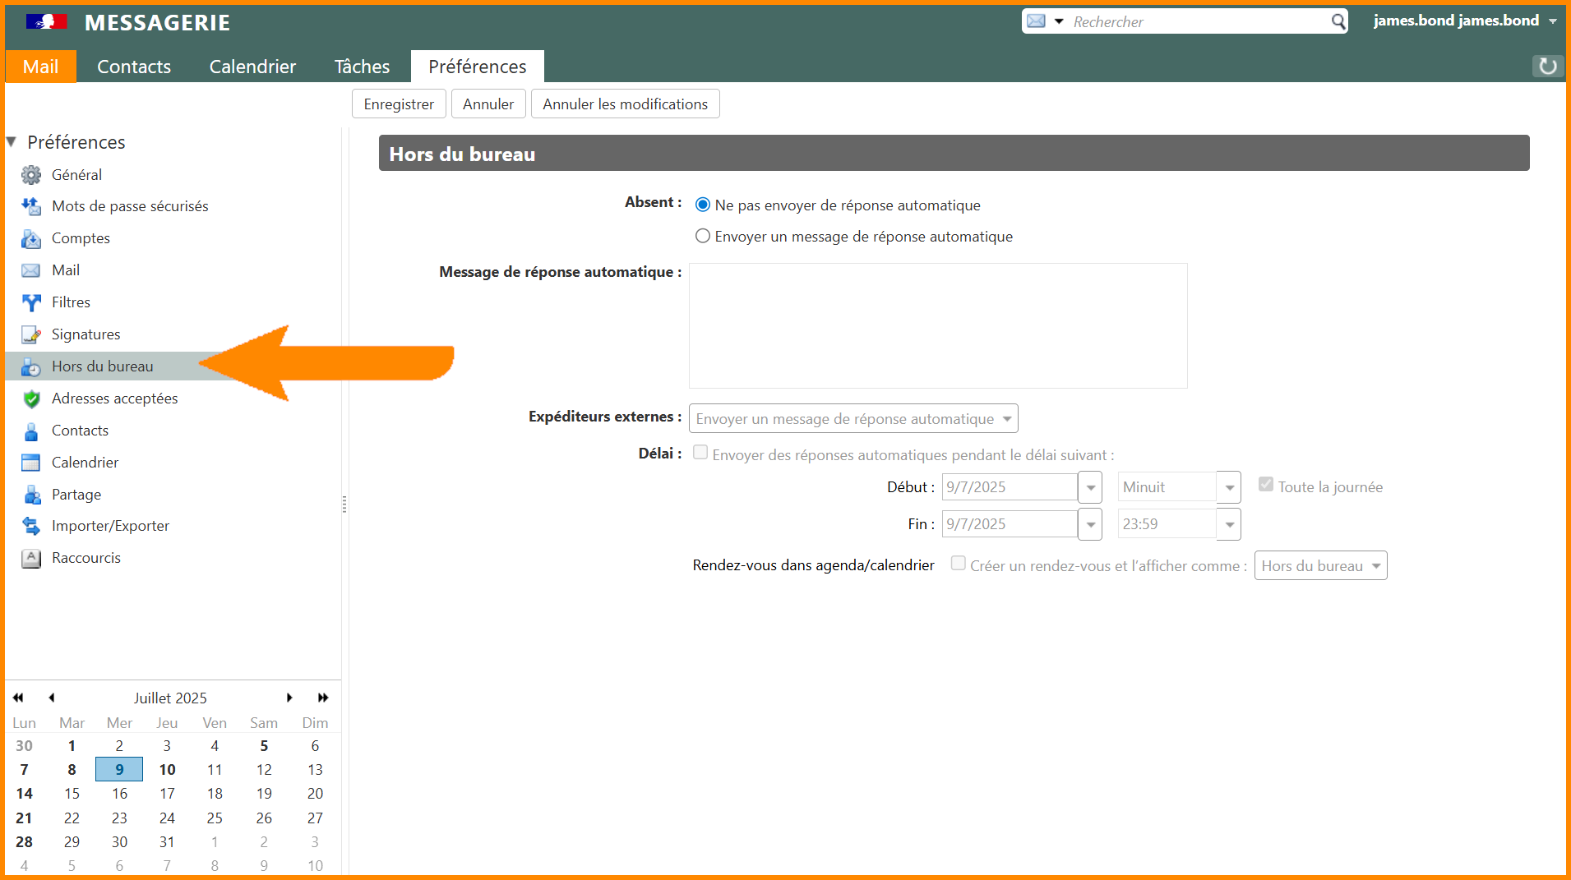This screenshot has height=880, width=1571.
Task: Select 'Envoyer un message de réponse automatique' radio
Action: [x=703, y=237]
